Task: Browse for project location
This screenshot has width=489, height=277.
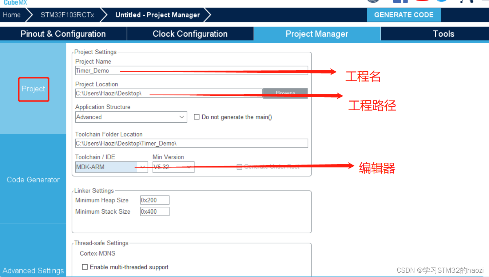Action: [x=285, y=93]
